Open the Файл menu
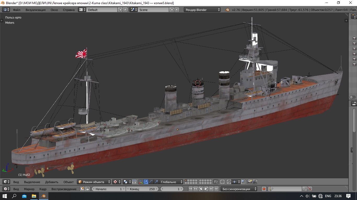Image resolution: width=357 pixels, height=200 pixels. [x=17, y=10]
